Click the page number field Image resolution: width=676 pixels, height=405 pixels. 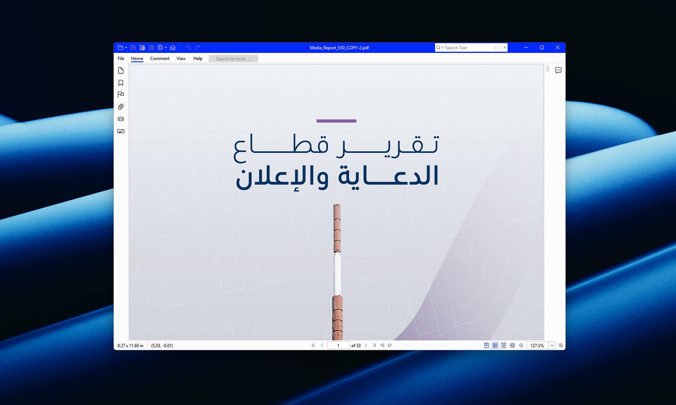point(338,346)
